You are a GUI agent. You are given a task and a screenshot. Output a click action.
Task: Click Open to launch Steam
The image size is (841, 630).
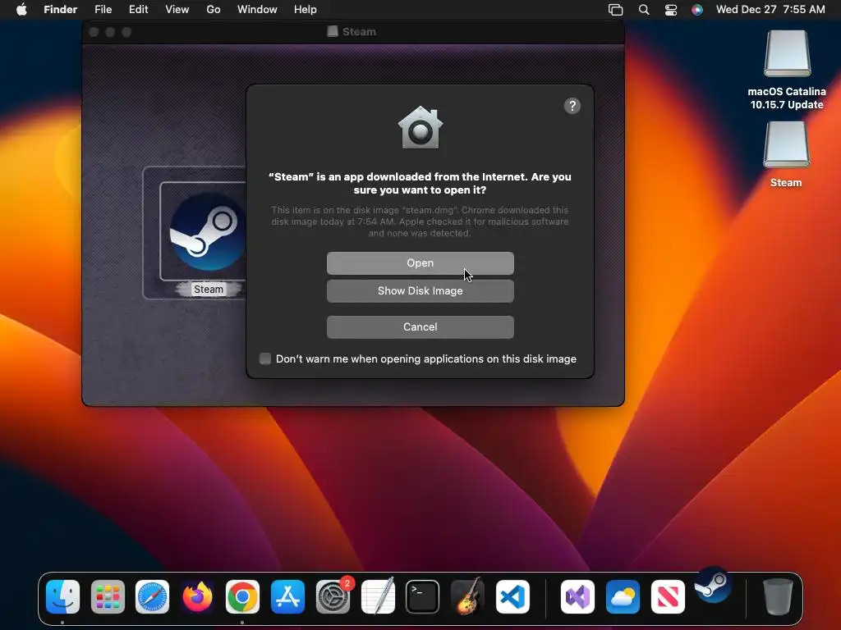[x=420, y=263]
